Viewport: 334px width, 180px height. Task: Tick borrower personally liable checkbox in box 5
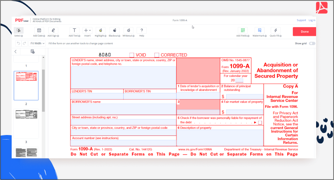point(260,122)
